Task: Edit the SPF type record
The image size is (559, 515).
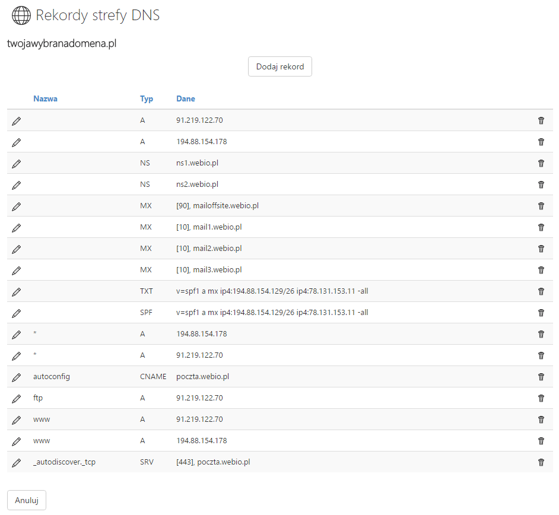Action: coord(17,314)
